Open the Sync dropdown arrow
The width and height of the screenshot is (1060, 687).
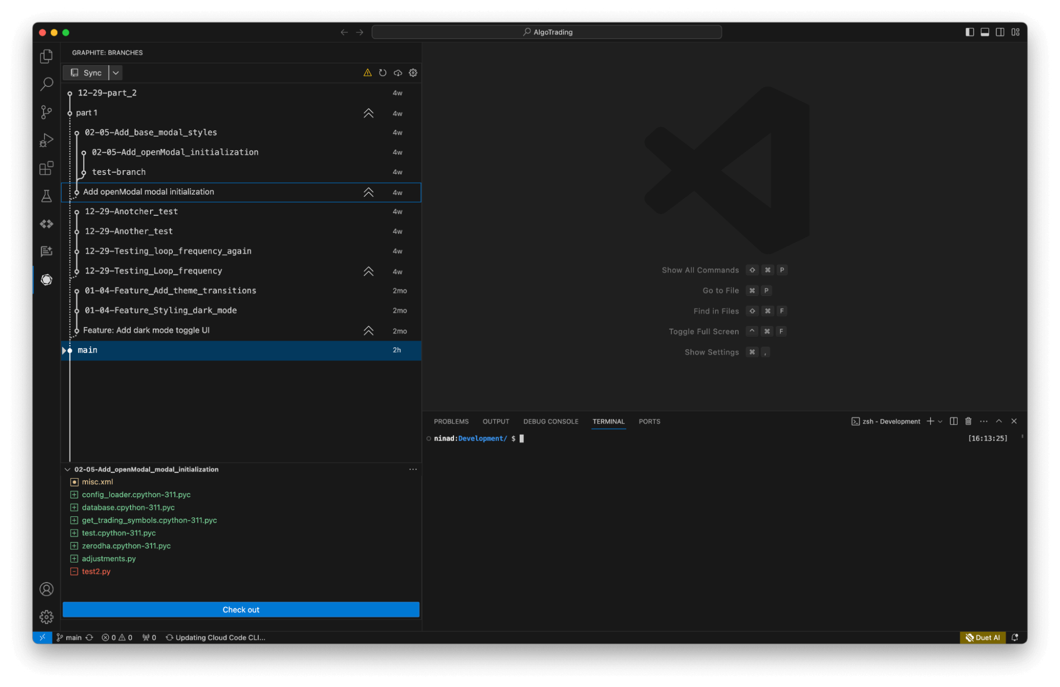(116, 73)
